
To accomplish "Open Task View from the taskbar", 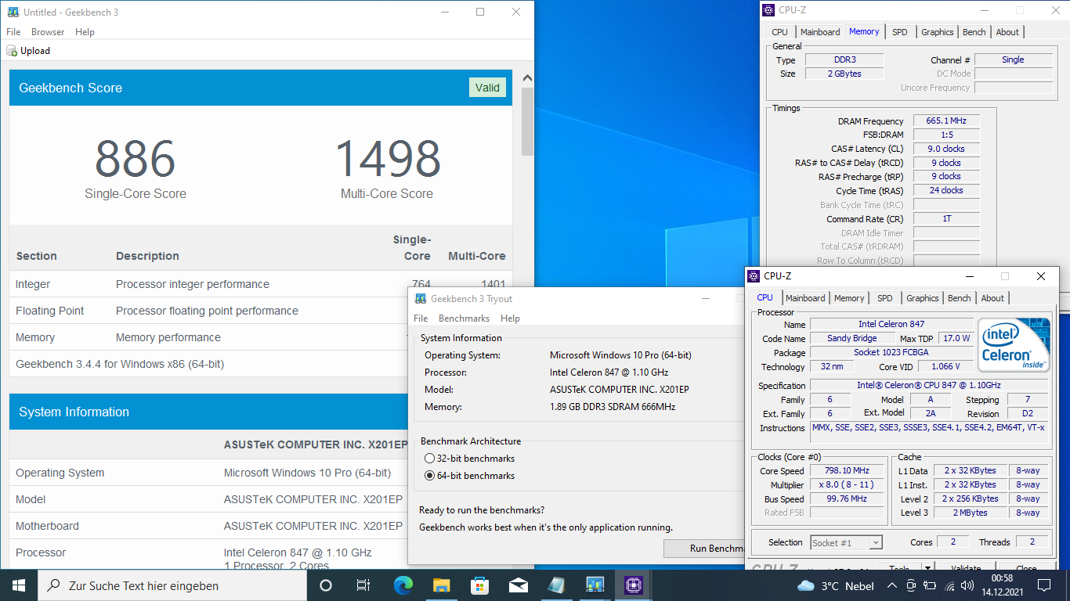I will click(x=363, y=585).
